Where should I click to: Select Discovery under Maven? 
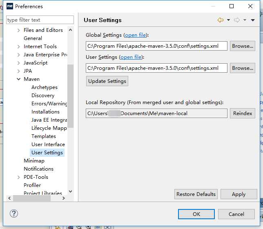click(x=43, y=96)
